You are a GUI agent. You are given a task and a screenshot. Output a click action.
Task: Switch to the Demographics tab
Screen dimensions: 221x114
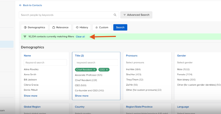pyautogui.click(x=35, y=27)
